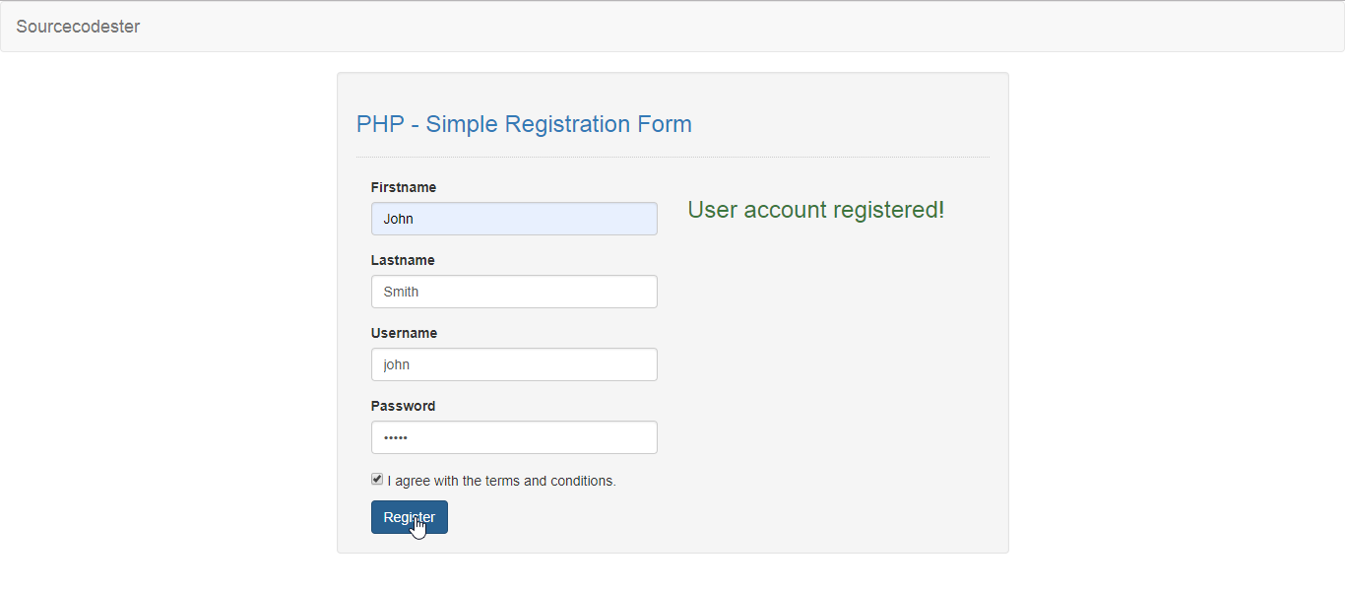Enable the terms and conditions agreement
This screenshot has width=1345, height=591.
pos(377,479)
